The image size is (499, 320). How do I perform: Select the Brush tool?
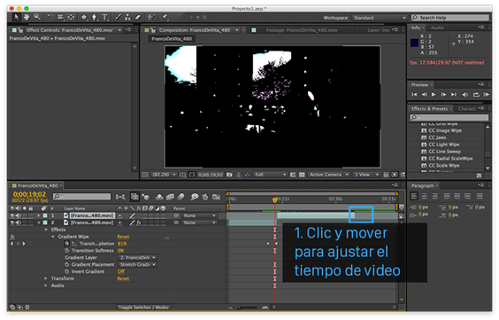pos(118,17)
